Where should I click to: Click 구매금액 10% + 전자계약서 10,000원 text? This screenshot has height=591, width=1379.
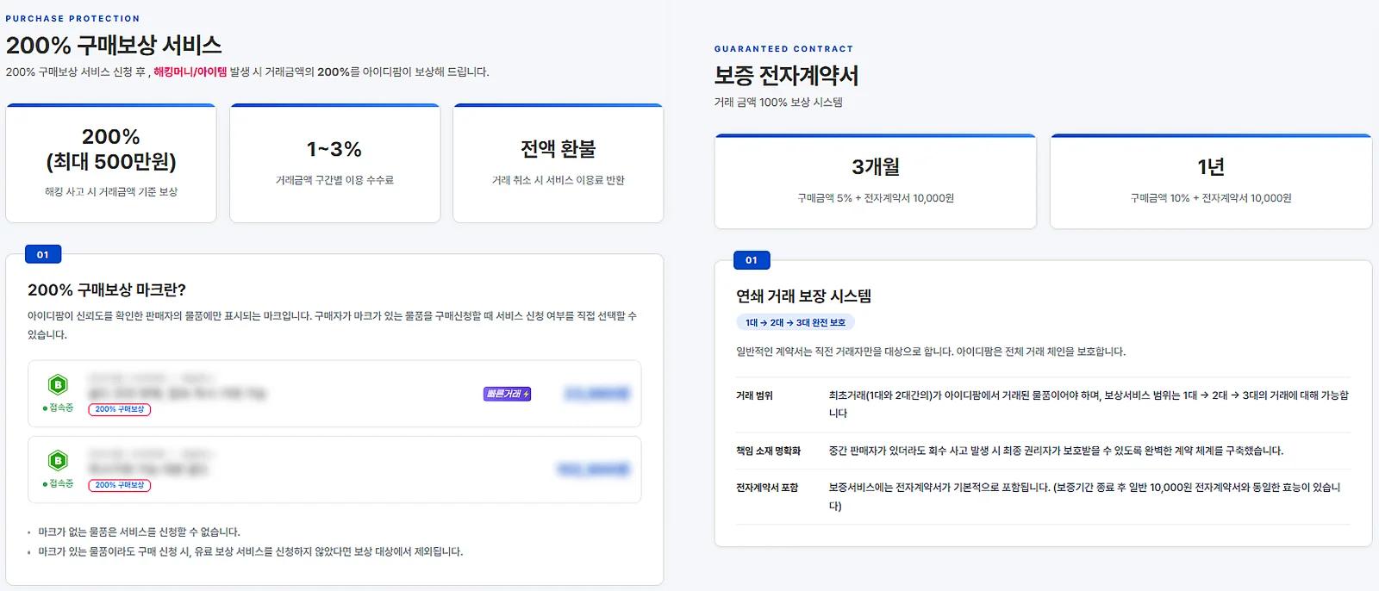coord(1211,198)
